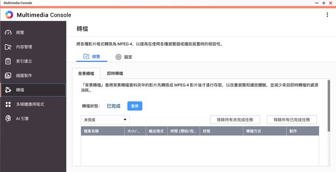
Task: Close the Multimedia Console window
Action: (x=330, y=3)
